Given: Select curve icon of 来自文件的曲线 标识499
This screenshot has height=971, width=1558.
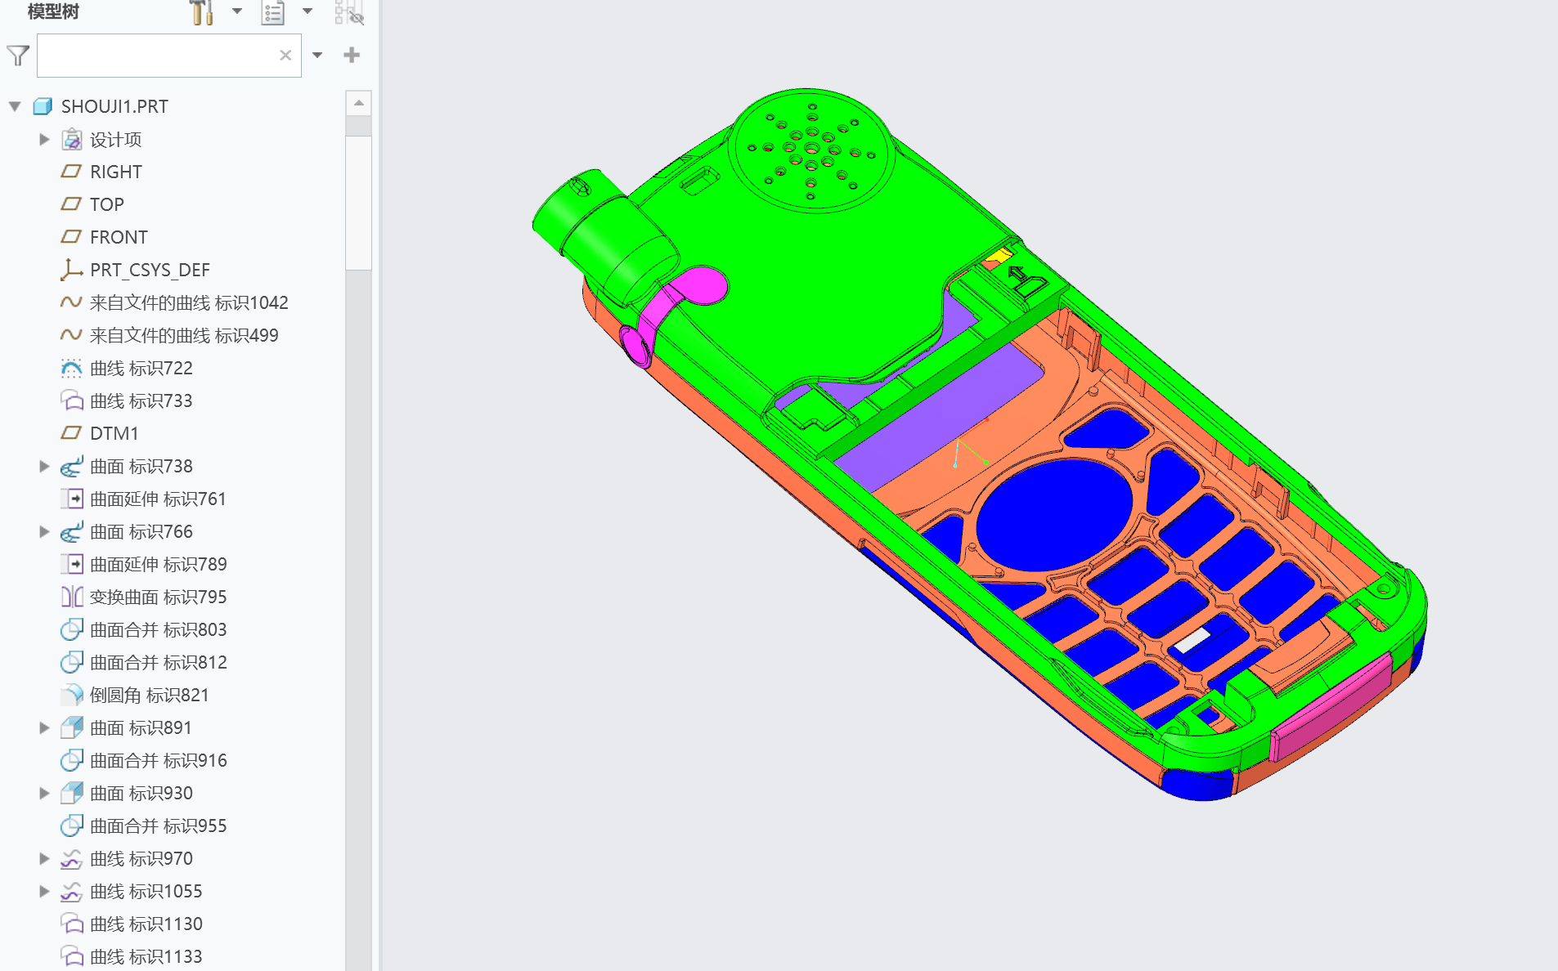Looking at the screenshot, I should 71,335.
